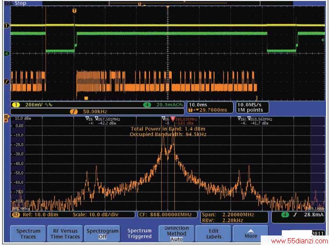Click the orange f trace badge
Image resolution: width=330 pixels, height=246 pixels.
(74, 112)
